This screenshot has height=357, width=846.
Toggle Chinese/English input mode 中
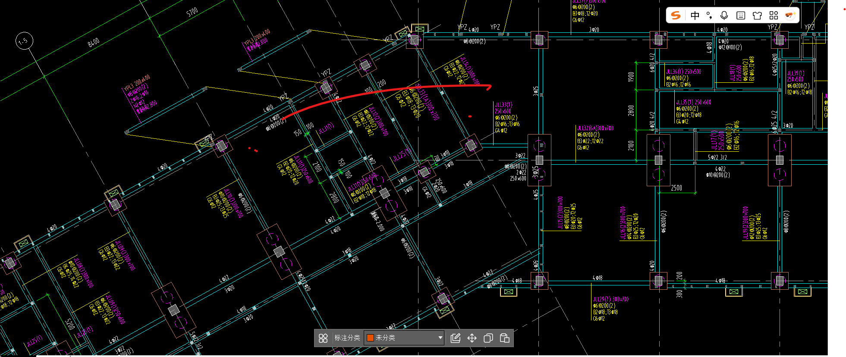tap(695, 16)
